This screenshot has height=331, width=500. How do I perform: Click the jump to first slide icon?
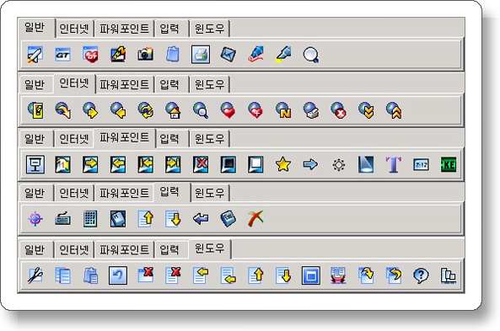click(145, 164)
